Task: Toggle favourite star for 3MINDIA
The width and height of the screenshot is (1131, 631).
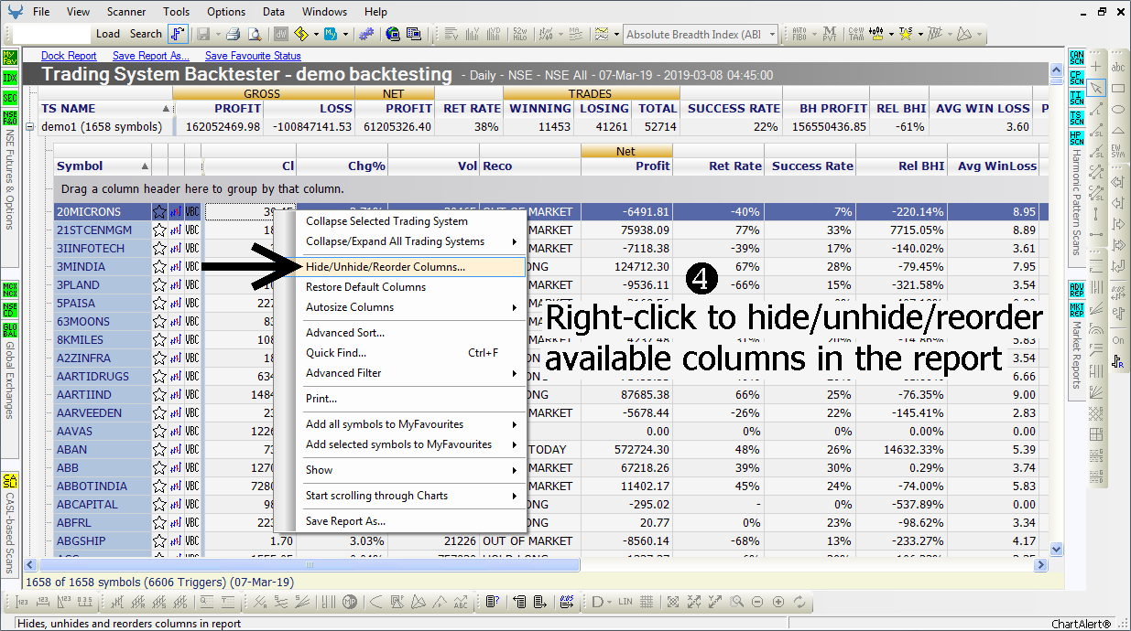Action: 159,267
